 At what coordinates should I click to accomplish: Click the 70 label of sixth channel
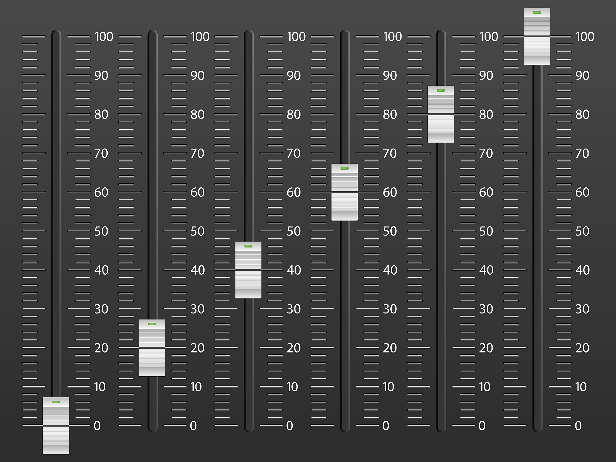tap(582, 153)
